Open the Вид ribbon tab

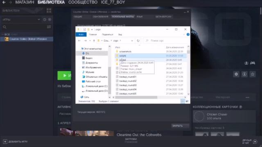pos(120,34)
